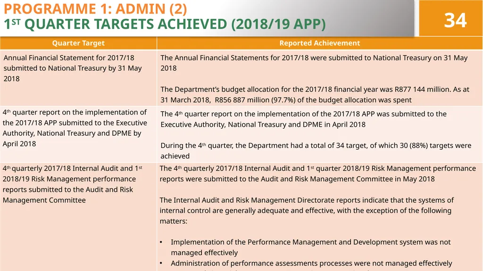
Task: Click the sentence '34 target, of which 30 (88%) targets were achieved'
Action: pyautogui.click(x=316, y=151)
